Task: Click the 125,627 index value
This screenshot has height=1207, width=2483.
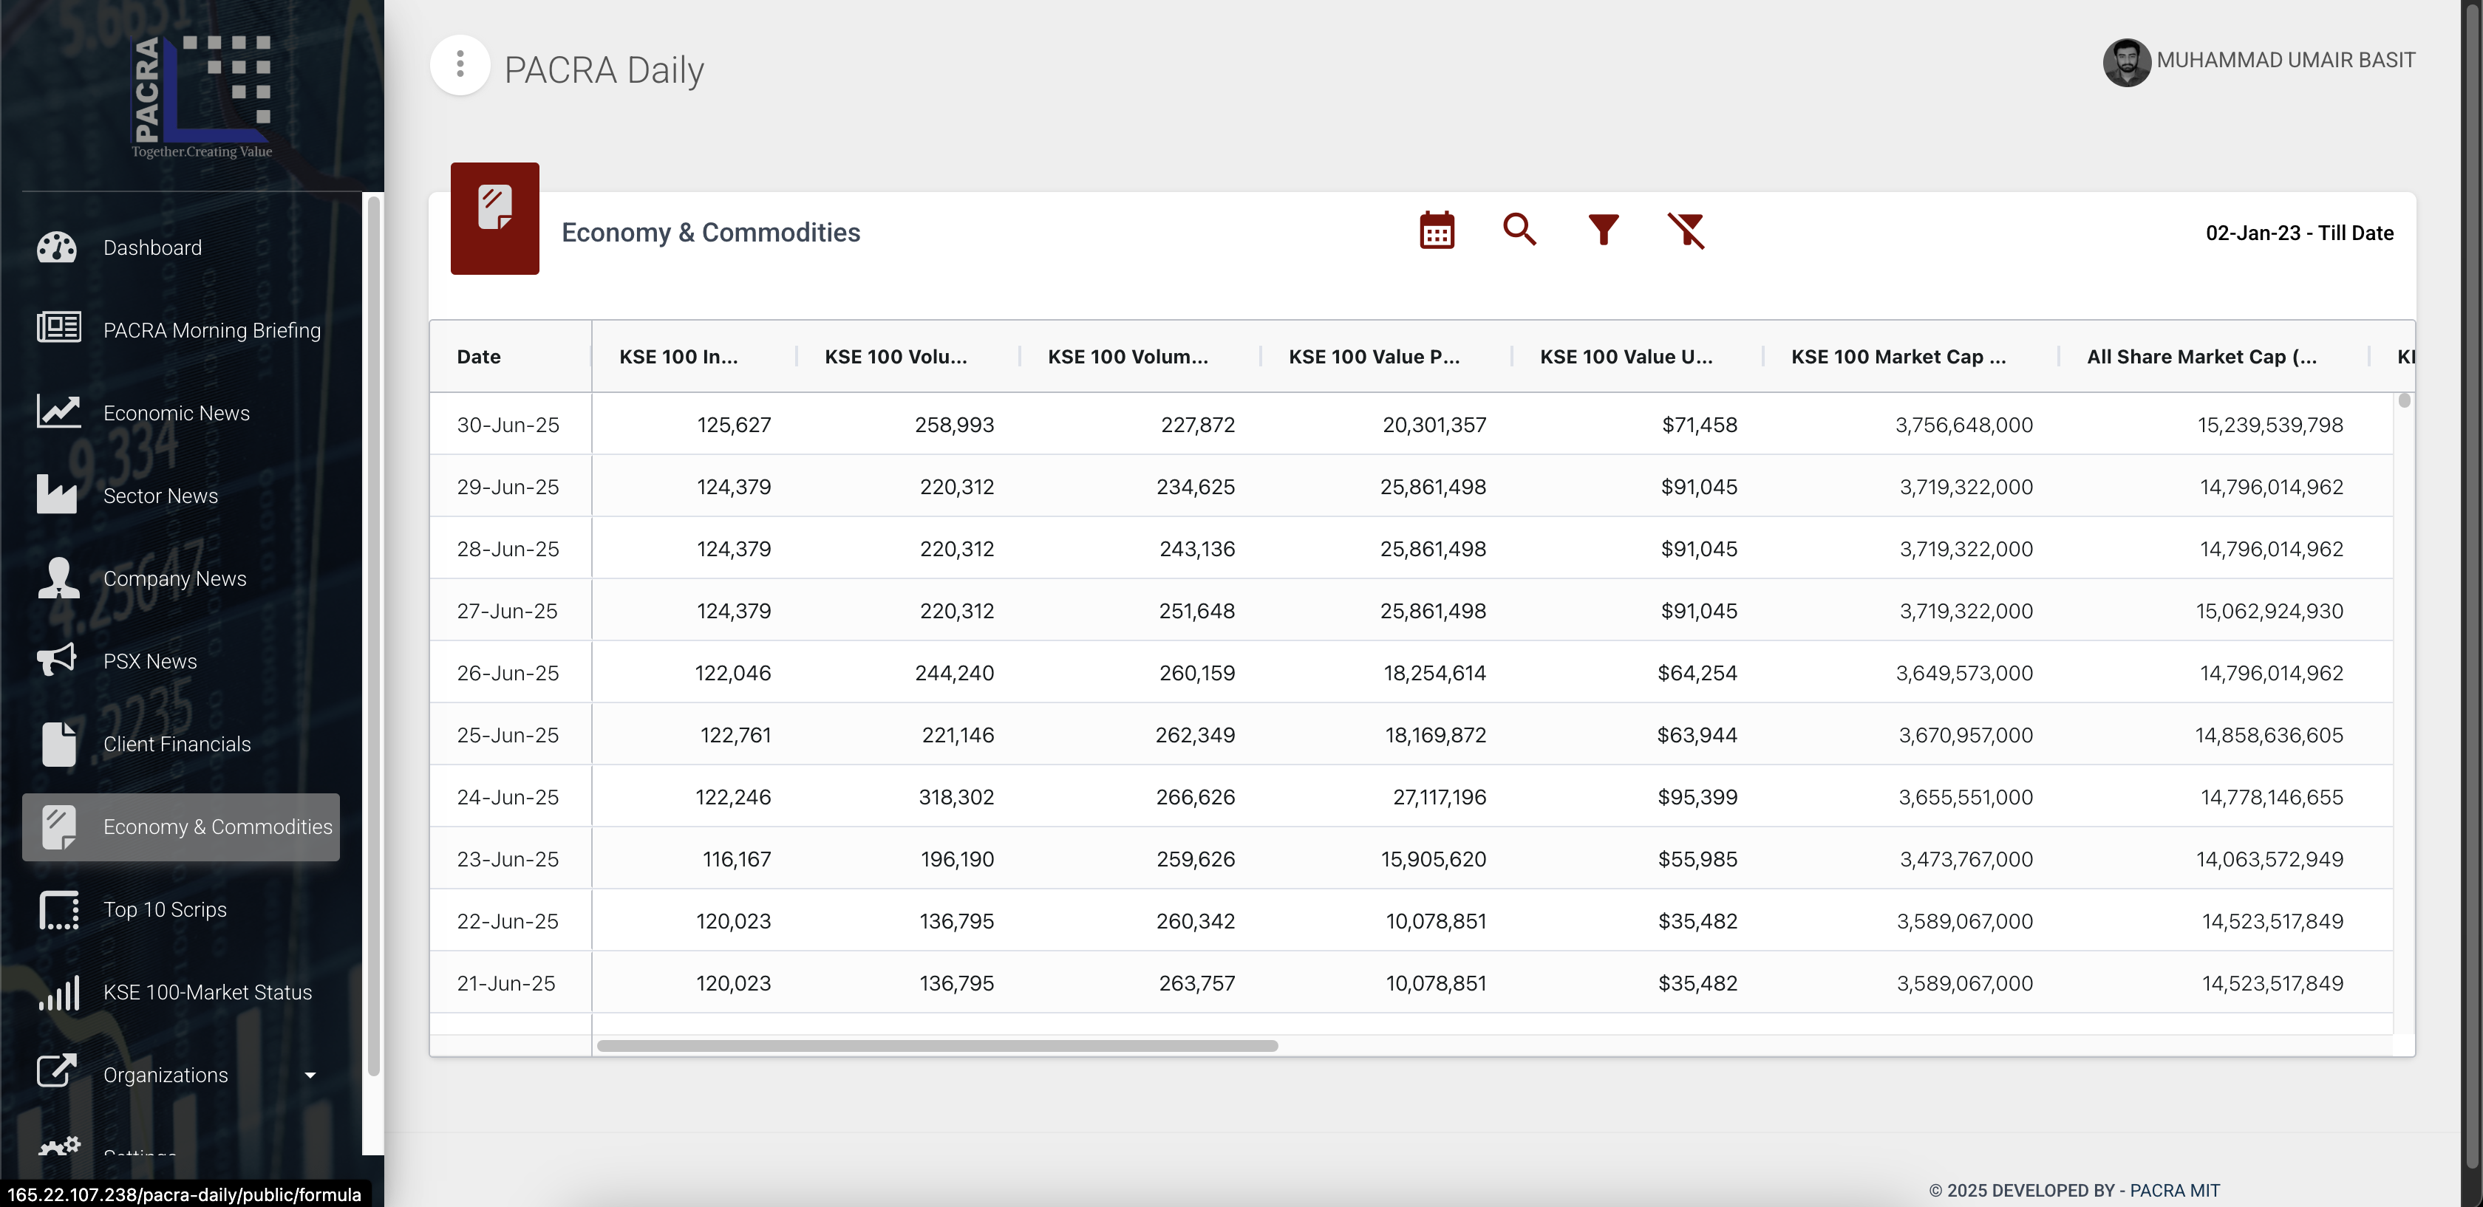Action: click(x=734, y=425)
